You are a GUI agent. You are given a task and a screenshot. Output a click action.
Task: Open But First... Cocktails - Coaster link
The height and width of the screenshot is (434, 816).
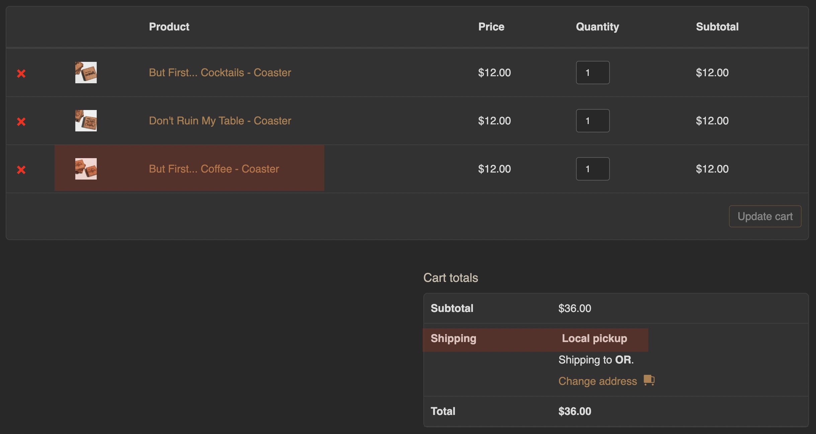[x=220, y=73]
